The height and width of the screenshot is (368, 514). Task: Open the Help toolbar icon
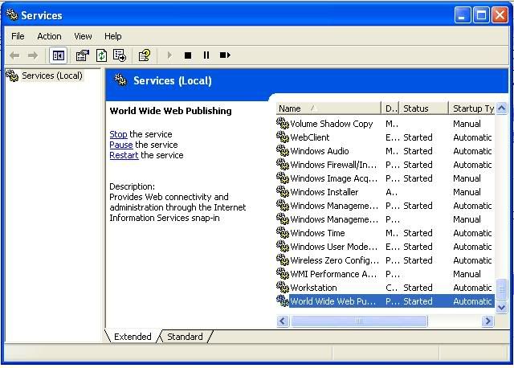coord(145,55)
